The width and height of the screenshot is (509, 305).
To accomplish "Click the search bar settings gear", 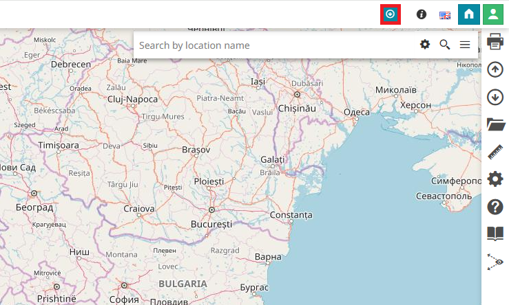I will 425,45.
